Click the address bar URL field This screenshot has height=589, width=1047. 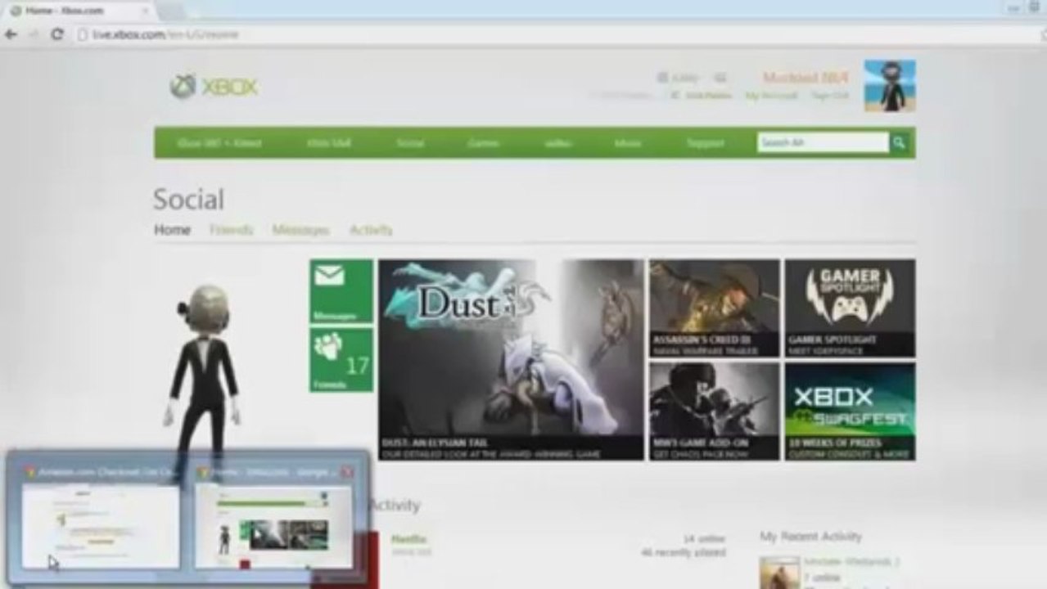524,34
